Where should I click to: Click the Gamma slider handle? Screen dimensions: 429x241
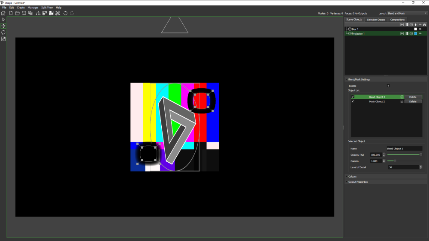[395, 161]
